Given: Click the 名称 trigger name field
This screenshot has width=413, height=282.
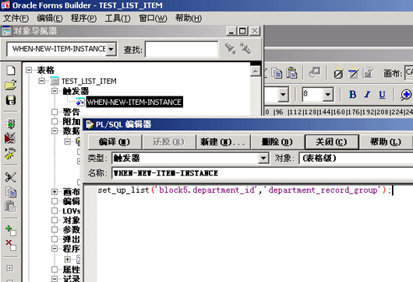Looking at the screenshot, I should point(263,173).
